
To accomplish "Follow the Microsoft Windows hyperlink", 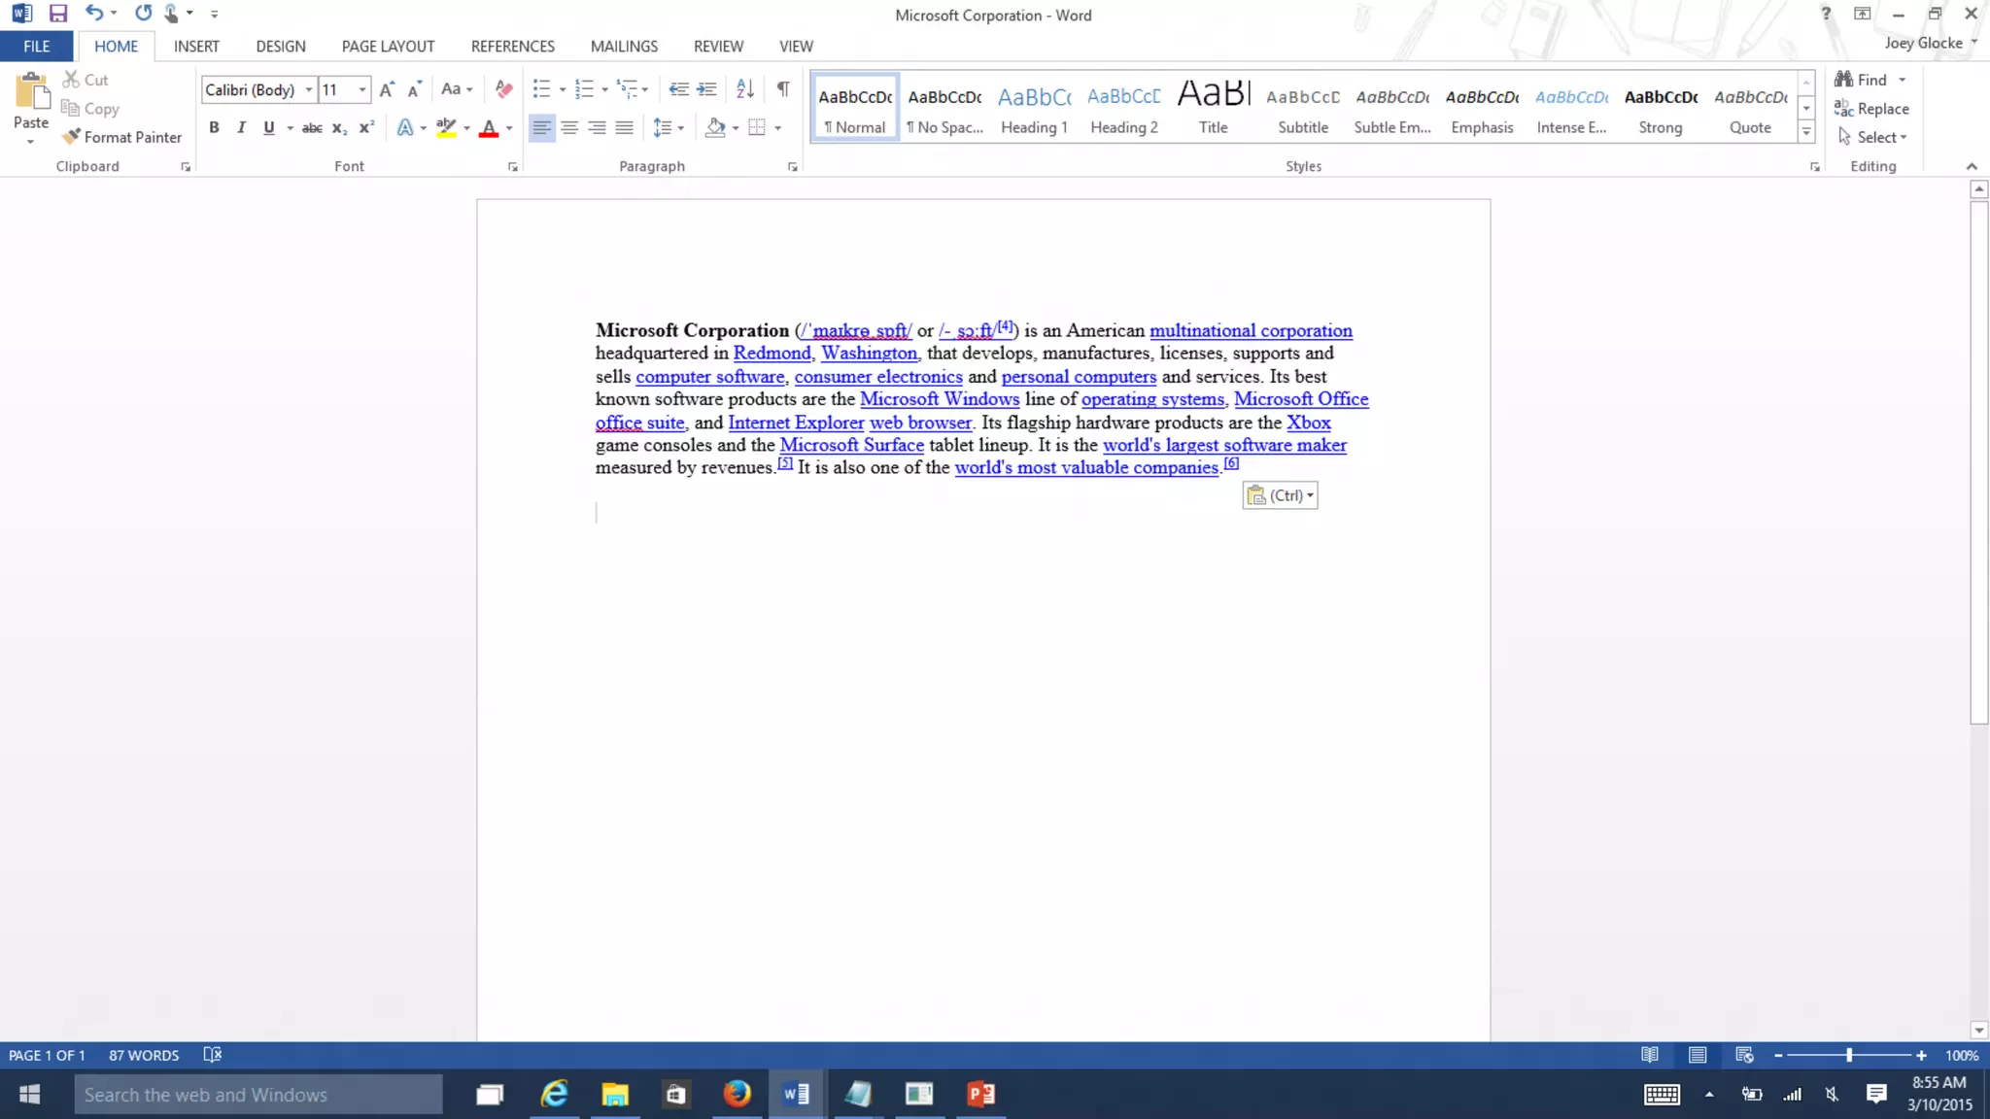I will point(939,399).
